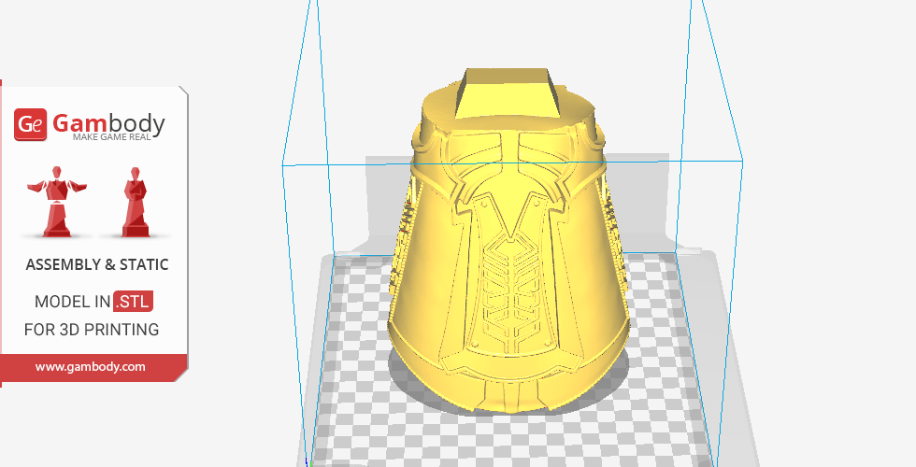The image size is (916, 467).
Task: Click the axis origin marker at plate corner
Action: point(309,461)
